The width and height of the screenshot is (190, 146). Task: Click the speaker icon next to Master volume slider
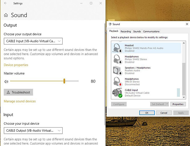coord(6,81)
